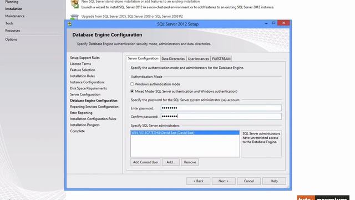Click the Enter password field
The width and height of the screenshot is (355, 200).
pyautogui.click(x=221, y=108)
